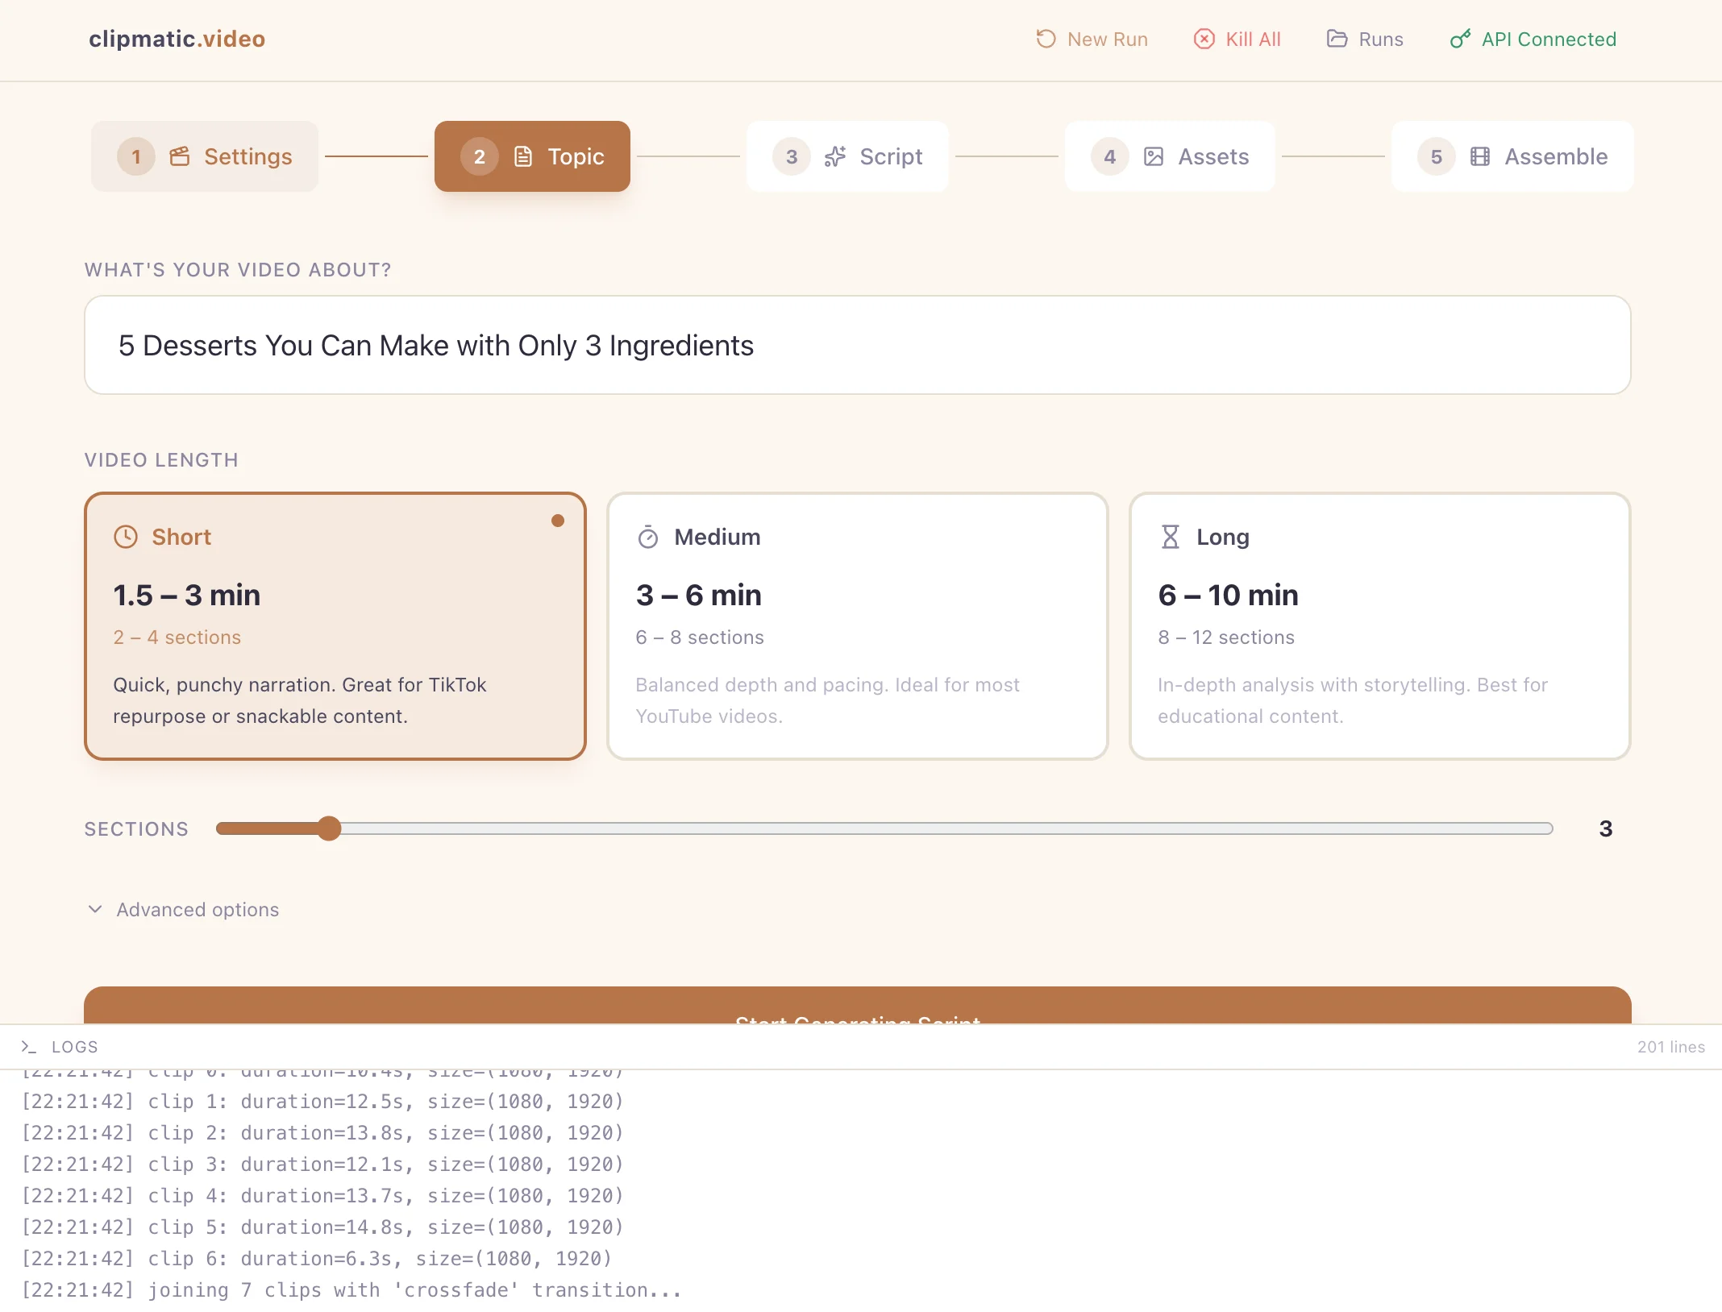Viewport: 1722px width, 1312px height.
Task: Expand Advanced options
Action: pyautogui.click(x=198, y=909)
